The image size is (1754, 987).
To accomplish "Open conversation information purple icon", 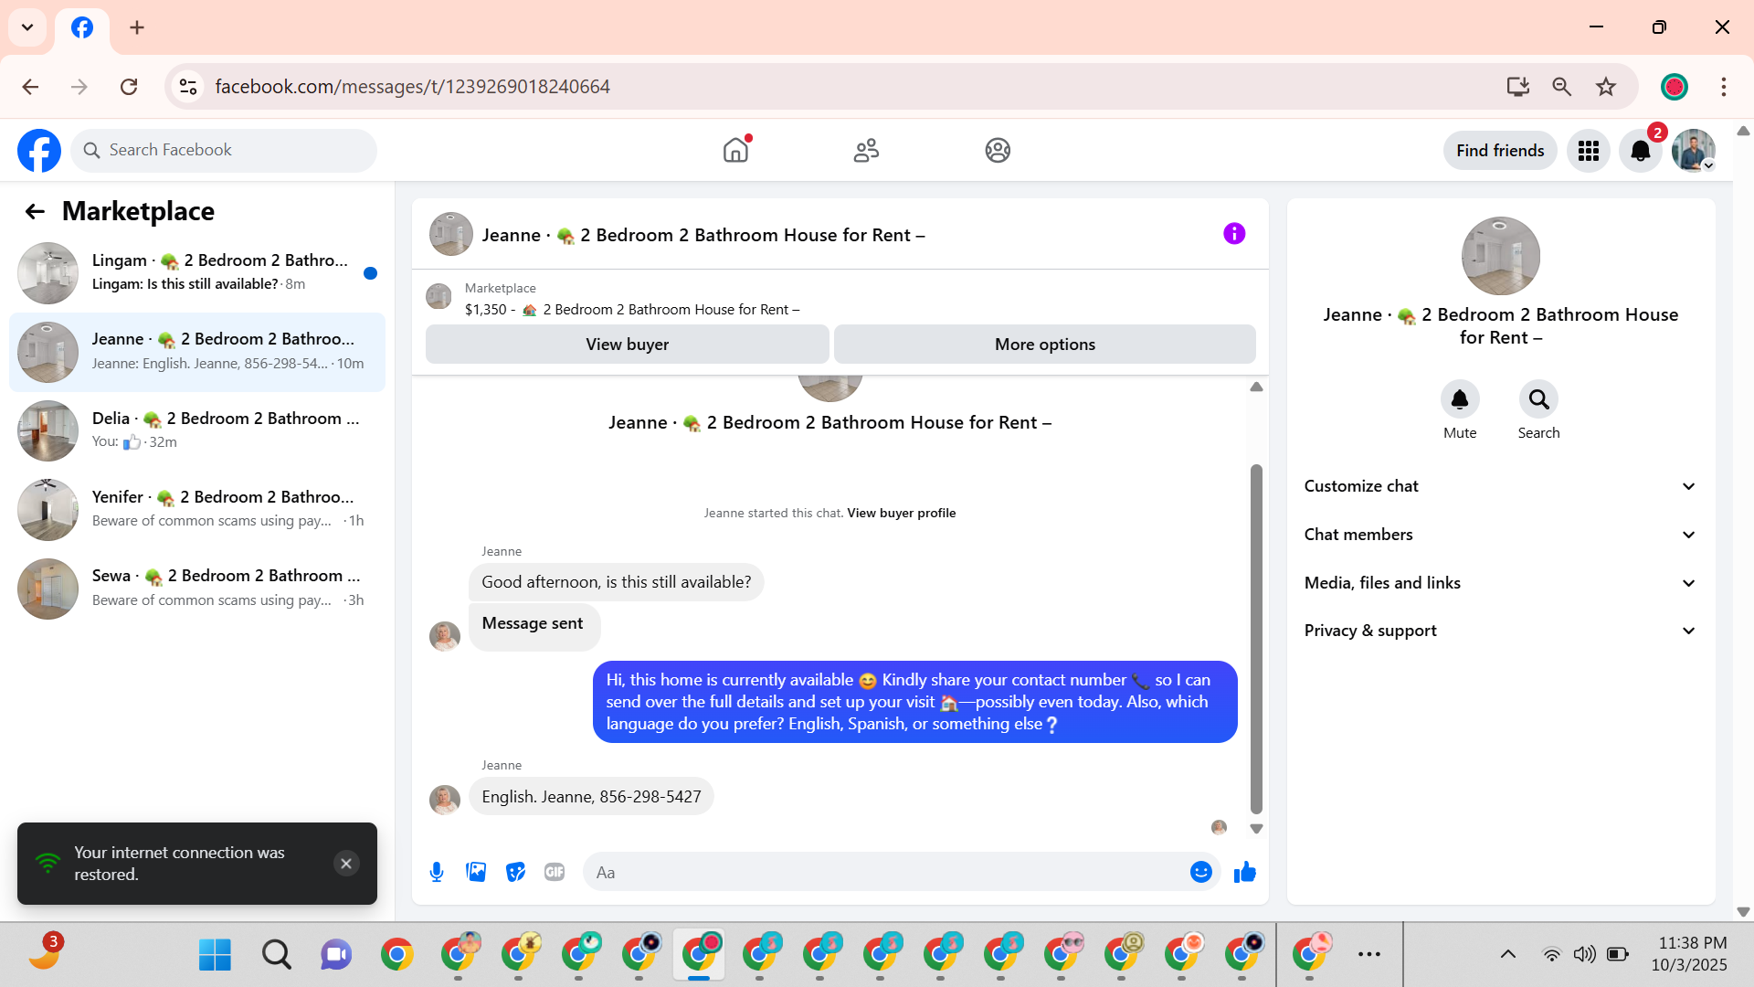I will [1234, 234].
